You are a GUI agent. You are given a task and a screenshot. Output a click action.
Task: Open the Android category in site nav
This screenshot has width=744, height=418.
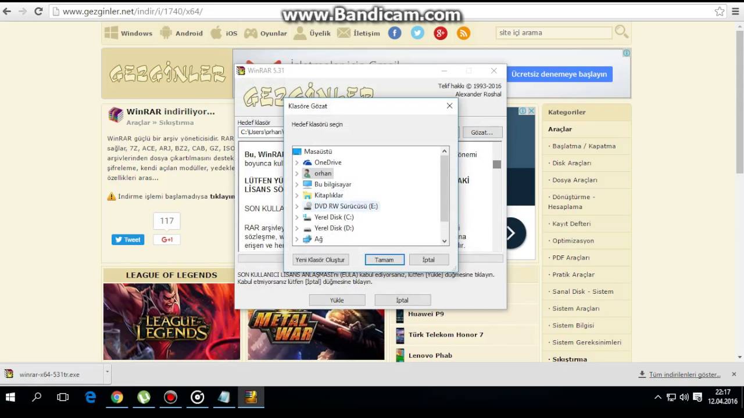pyautogui.click(x=181, y=33)
